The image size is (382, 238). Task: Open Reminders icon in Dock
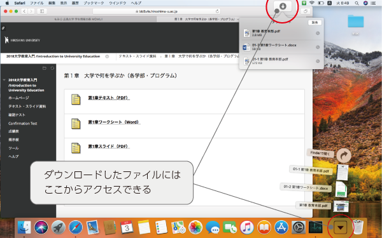click(161, 228)
